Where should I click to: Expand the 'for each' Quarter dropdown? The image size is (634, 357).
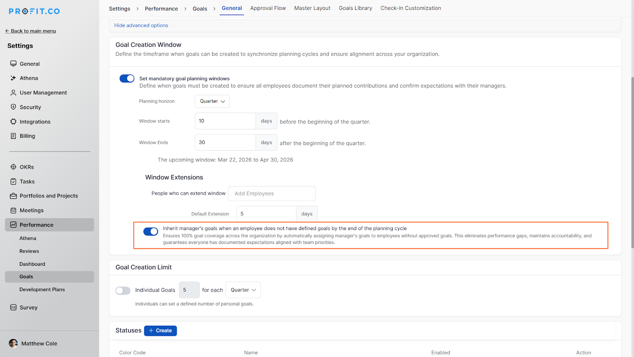click(x=243, y=290)
